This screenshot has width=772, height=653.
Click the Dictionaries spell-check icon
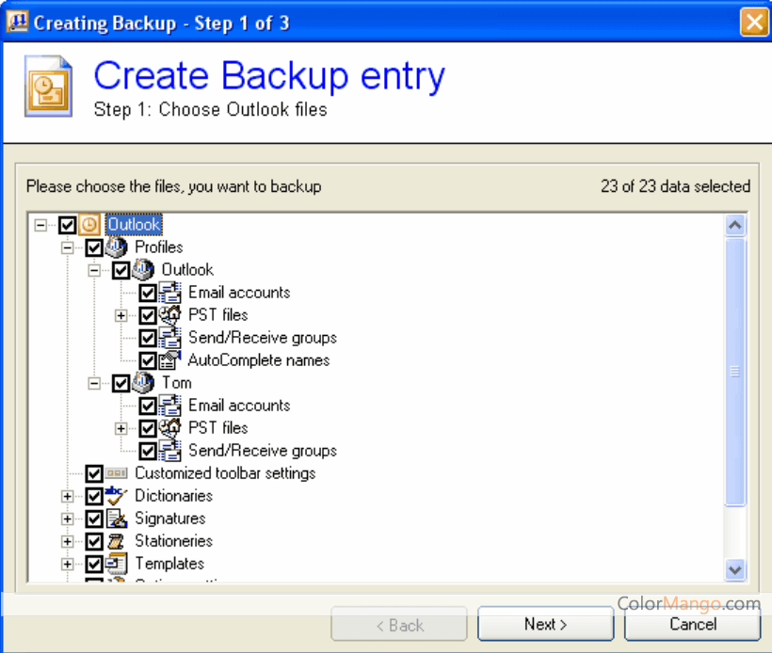tap(117, 496)
